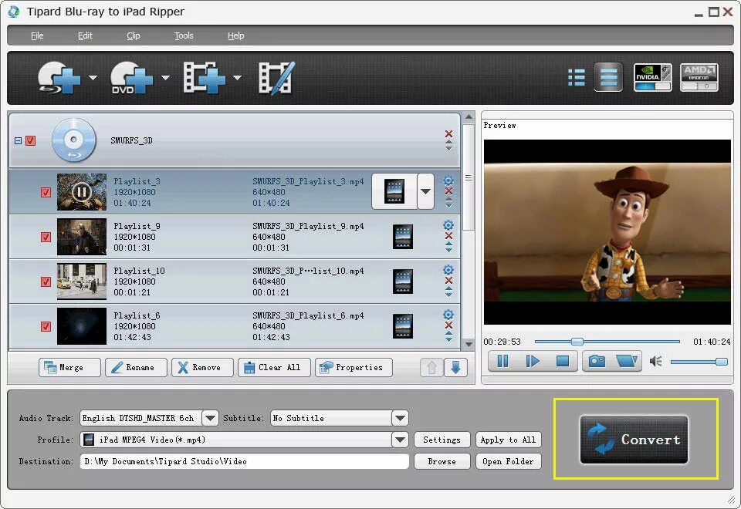Click the Rename button

(x=136, y=367)
